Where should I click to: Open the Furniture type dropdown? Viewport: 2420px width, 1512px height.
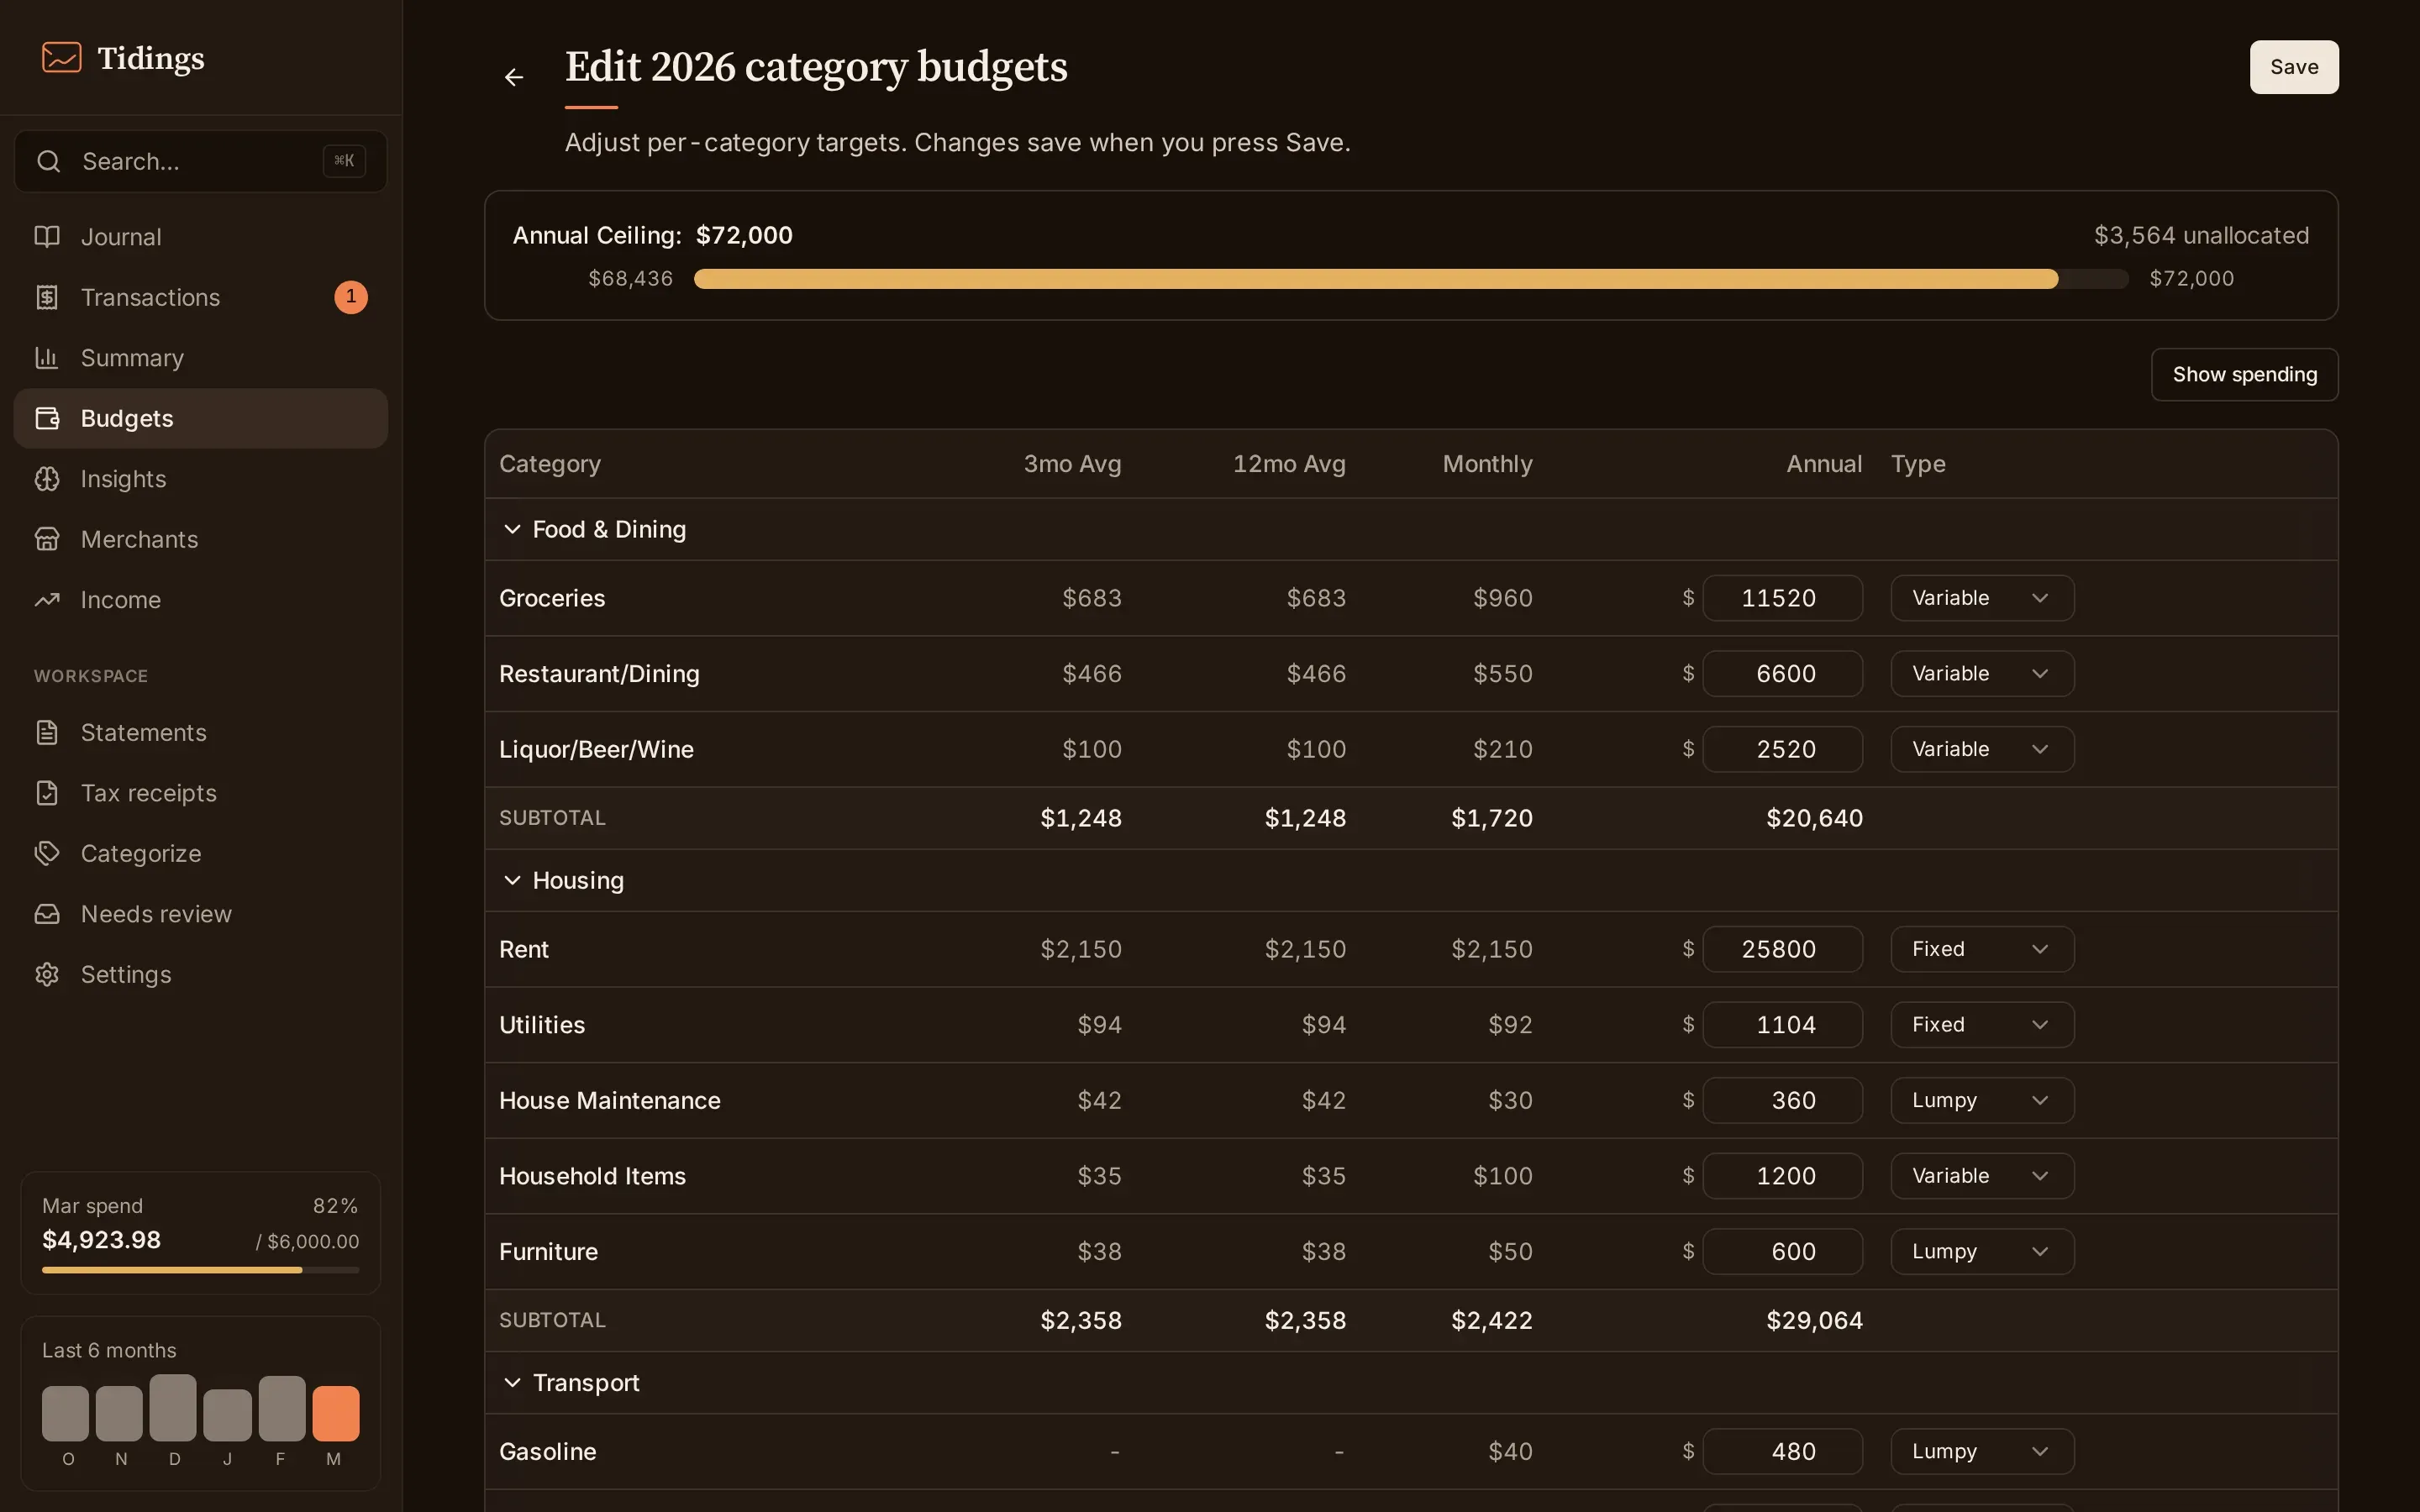pyautogui.click(x=1982, y=1251)
